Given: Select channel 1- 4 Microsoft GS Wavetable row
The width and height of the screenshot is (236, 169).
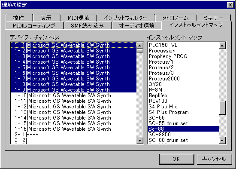Looking at the screenshot, I should (x=74, y=62).
